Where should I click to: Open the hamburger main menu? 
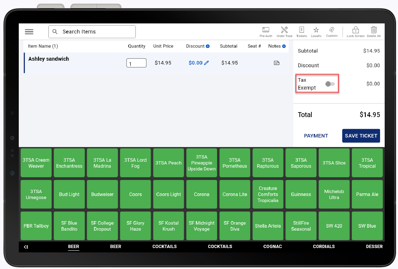tap(29, 32)
